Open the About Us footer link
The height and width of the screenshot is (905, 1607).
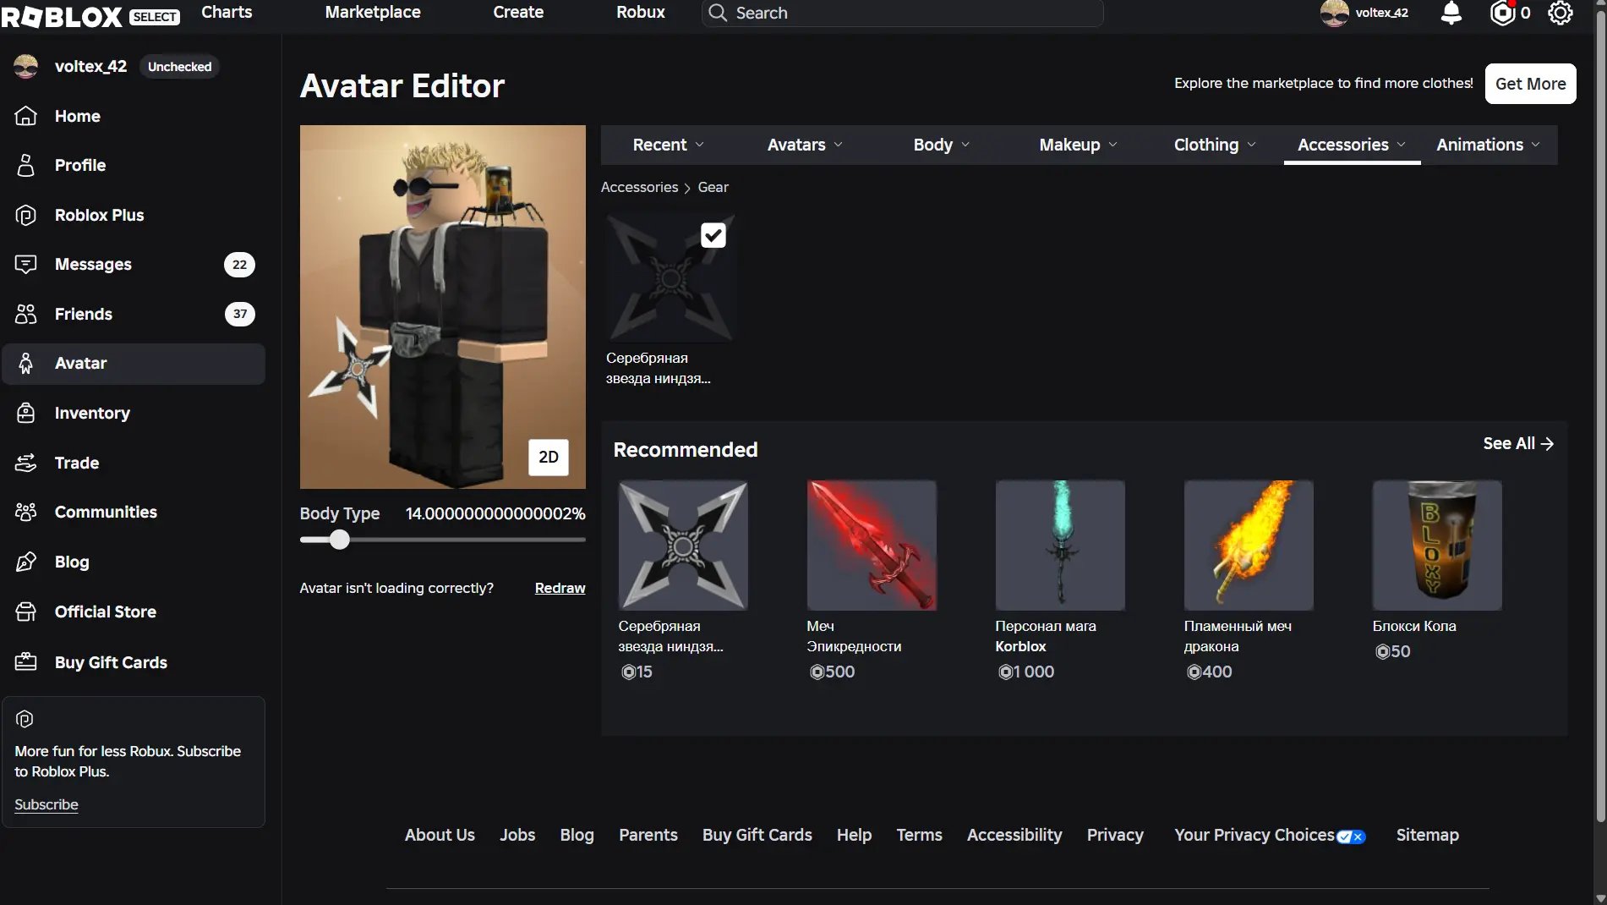[x=440, y=835]
